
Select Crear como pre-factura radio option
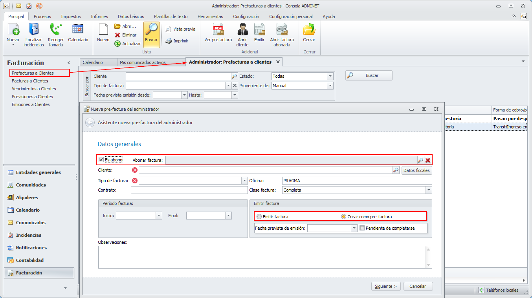pos(343,217)
